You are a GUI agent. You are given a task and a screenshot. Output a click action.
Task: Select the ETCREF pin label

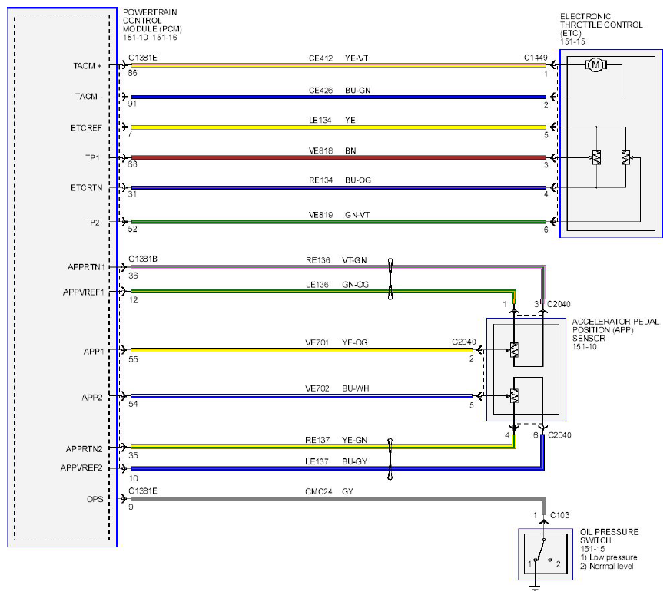point(86,127)
